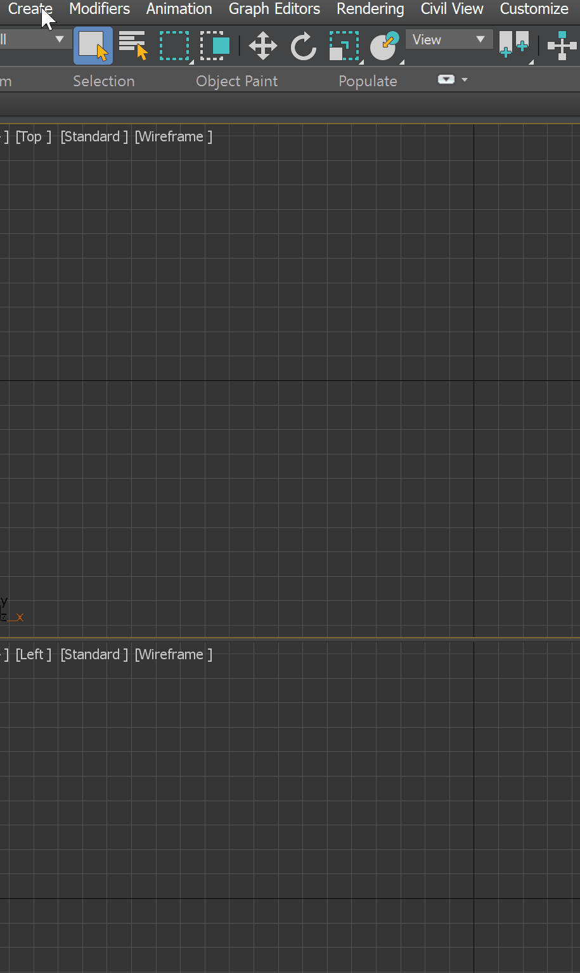Open the Reference Coordinate System dropdown
This screenshot has height=973, width=580.
coord(449,39)
